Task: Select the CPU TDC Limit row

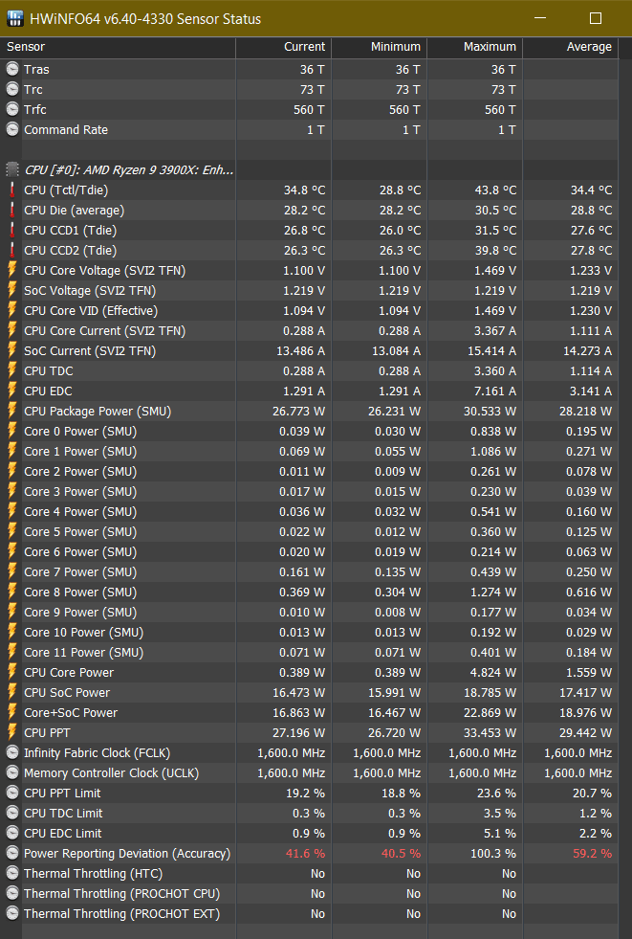Action: [x=309, y=813]
